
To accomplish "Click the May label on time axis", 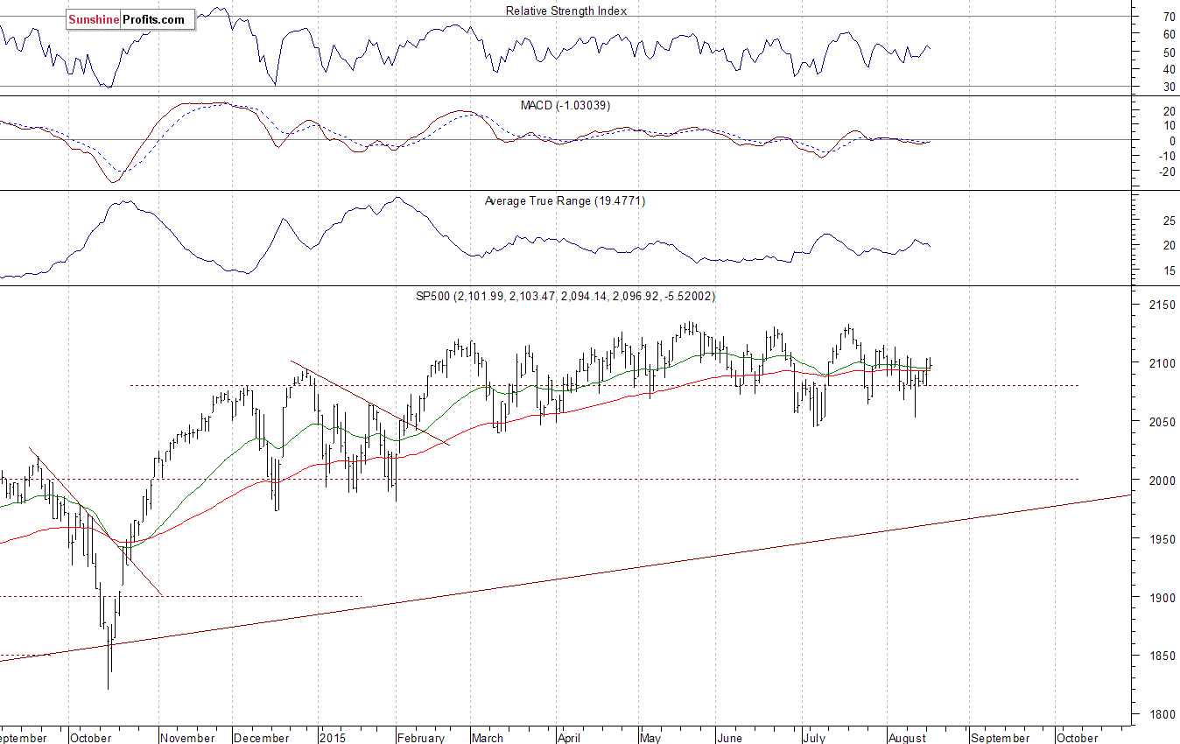I will click(x=650, y=738).
